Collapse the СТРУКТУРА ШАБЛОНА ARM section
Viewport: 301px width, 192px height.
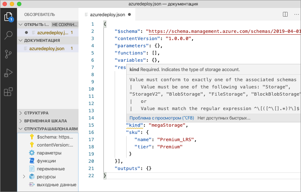pos(21,129)
